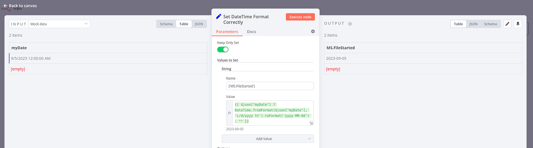Switch output view to Schema
This screenshot has height=148, width=533.
tap(491, 24)
